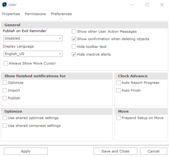The image size is (169, 157).
Task: Open the Publish on Exit Reminder dropdown
Action: coord(33,38)
